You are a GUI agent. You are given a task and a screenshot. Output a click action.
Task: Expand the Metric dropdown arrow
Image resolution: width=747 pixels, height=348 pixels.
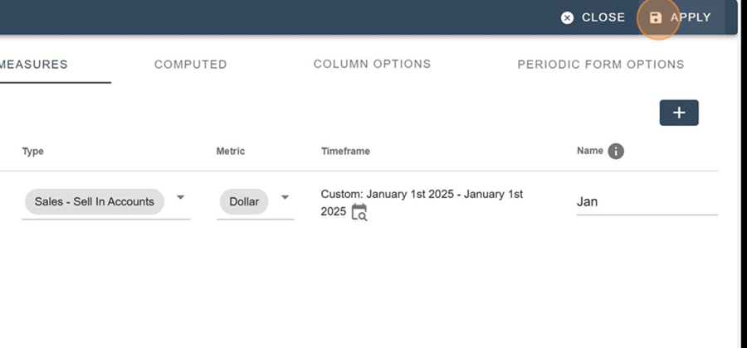pos(285,197)
